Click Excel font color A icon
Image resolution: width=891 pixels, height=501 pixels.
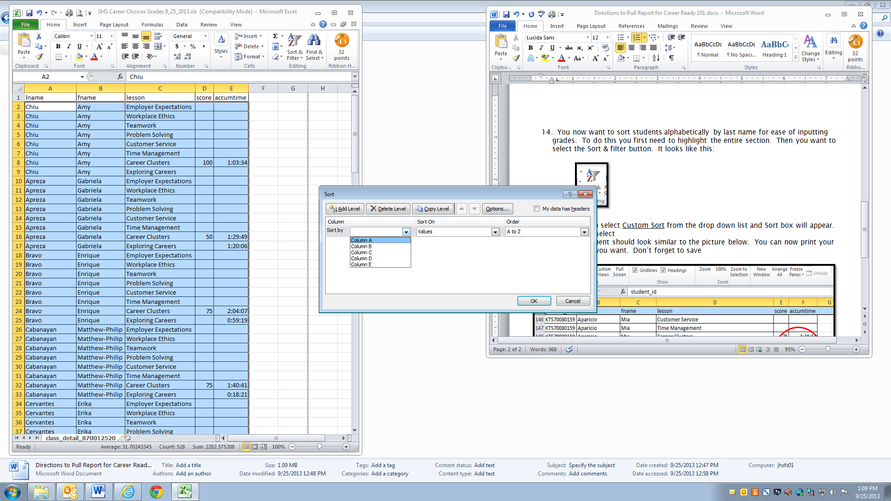[x=94, y=57]
